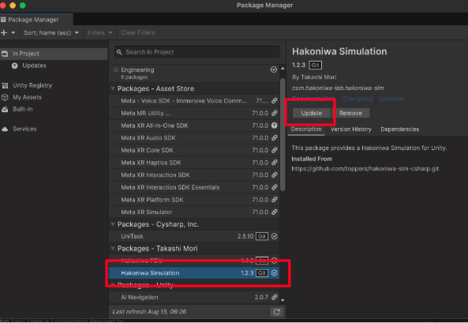Click link icon on Interaction SDK Essentials
This screenshot has height=323, width=468.
pyautogui.click(x=275, y=187)
